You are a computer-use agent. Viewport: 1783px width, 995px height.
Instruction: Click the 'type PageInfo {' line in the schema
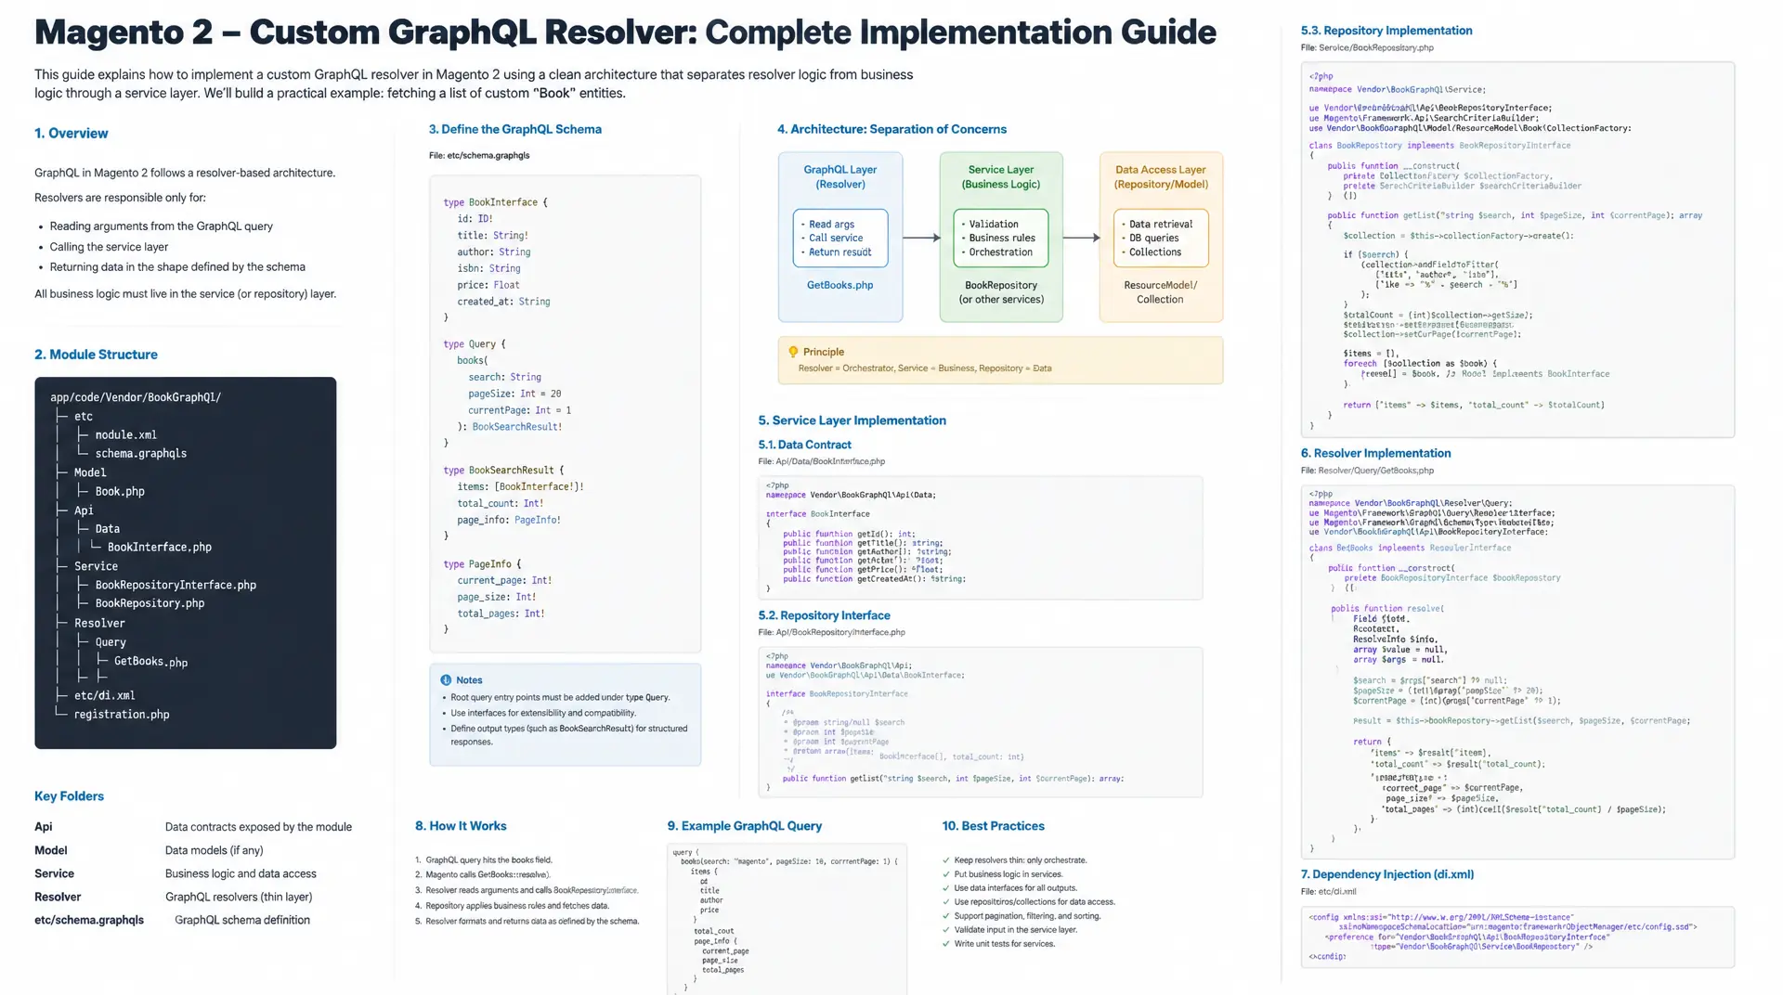point(482,564)
